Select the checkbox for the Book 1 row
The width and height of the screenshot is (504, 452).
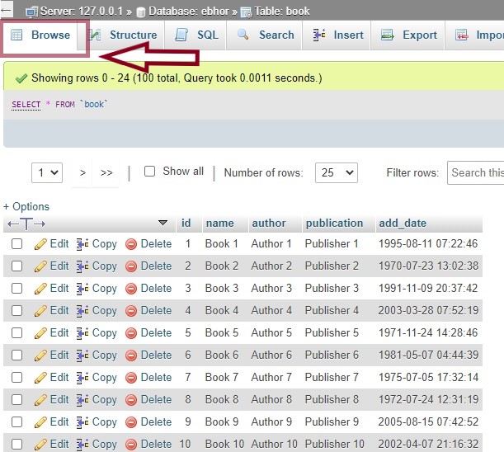tap(16, 243)
